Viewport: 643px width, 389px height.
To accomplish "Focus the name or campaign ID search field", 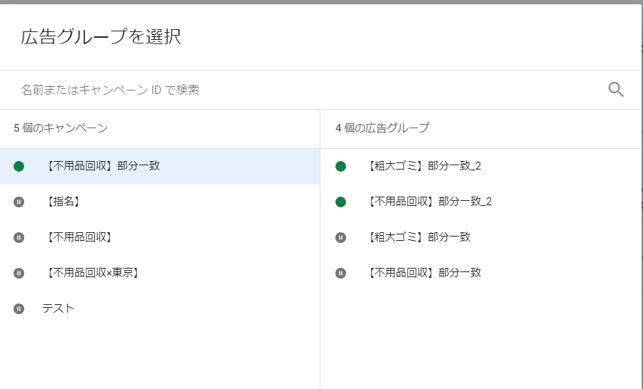I will (312, 90).
